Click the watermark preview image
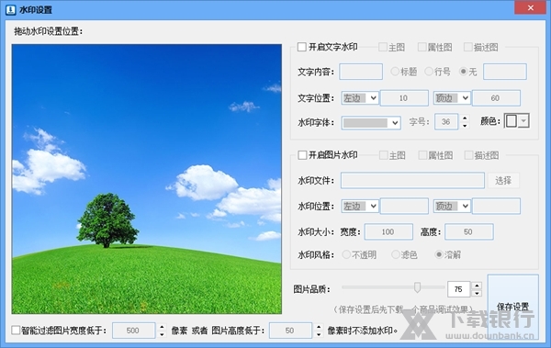The image size is (551, 348). (147, 179)
